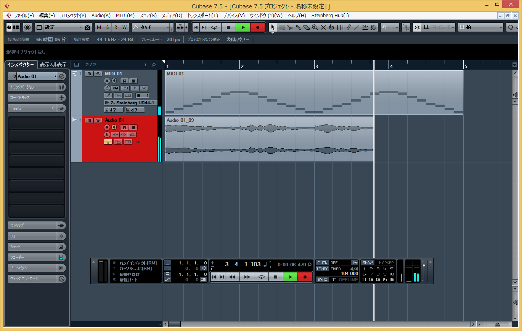522x331 pixels.
Task: Open Edit Channel Settings on Audio 01
Action: pos(107,134)
